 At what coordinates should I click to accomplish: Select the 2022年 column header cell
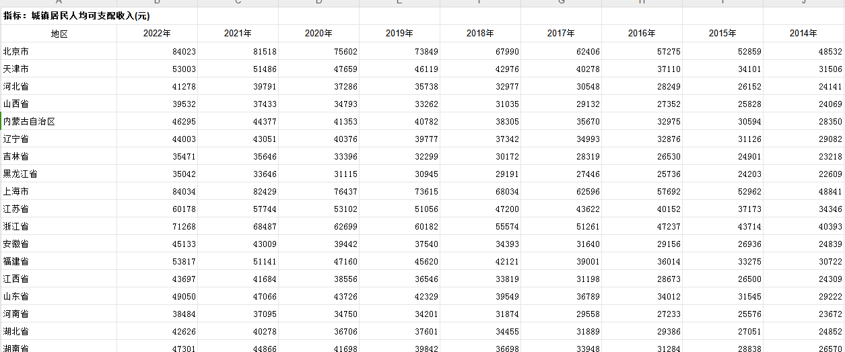157,34
